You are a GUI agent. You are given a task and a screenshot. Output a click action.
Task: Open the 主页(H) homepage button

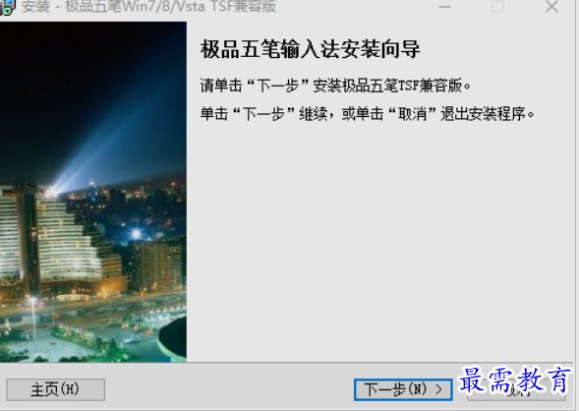55,389
